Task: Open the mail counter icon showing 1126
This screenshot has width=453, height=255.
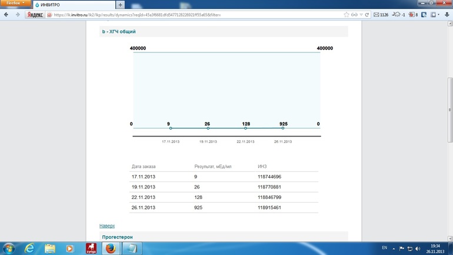Action: pos(381,15)
